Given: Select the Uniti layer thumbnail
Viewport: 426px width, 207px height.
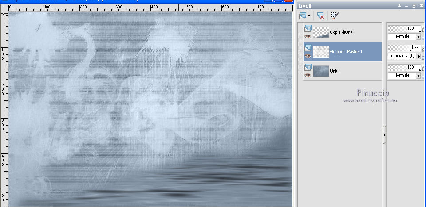Looking at the screenshot, I should tap(321, 71).
